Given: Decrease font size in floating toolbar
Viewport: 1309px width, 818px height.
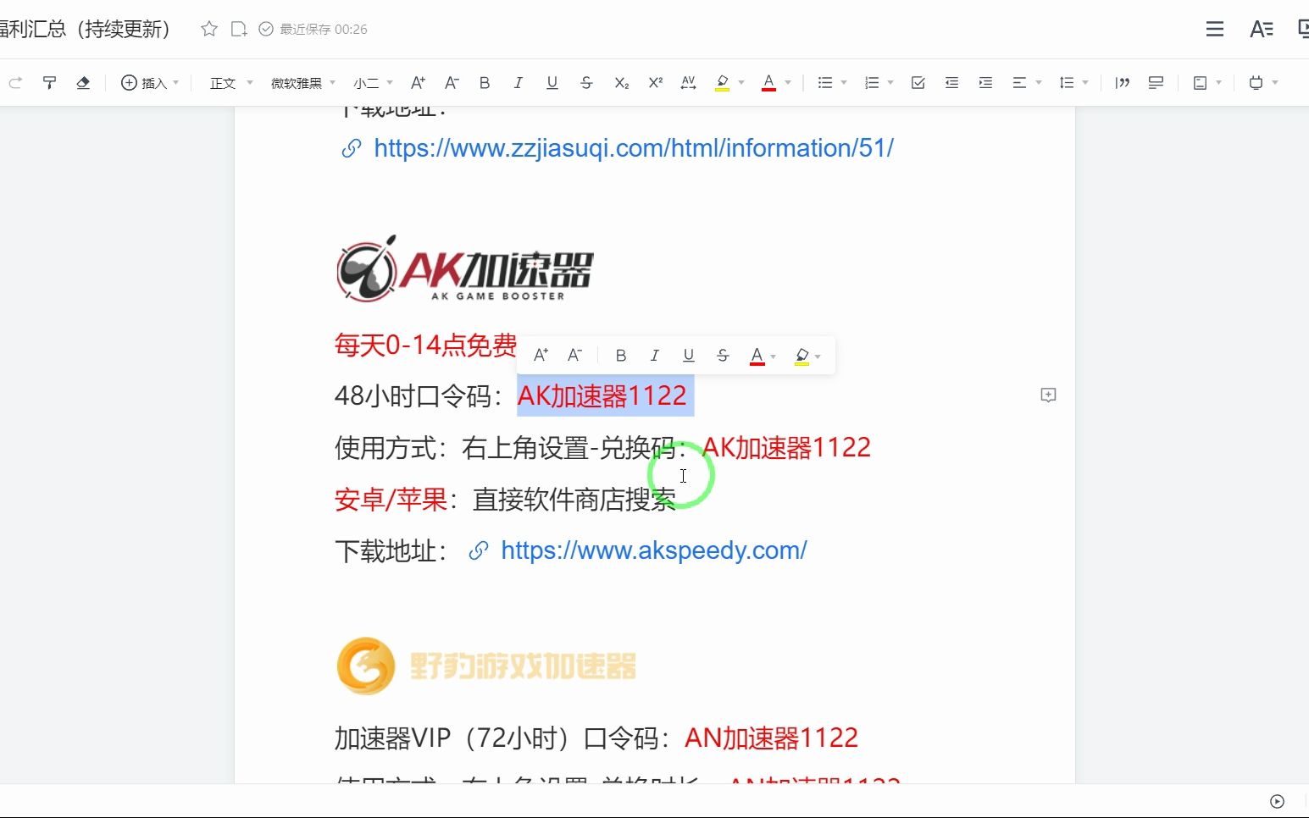Looking at the screenshot, I should tap(574, 356).
